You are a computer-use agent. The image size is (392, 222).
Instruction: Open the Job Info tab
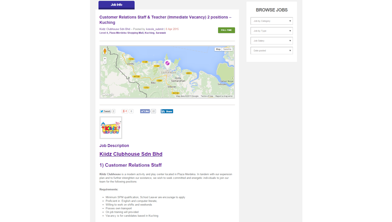click(x=116, y=5)
